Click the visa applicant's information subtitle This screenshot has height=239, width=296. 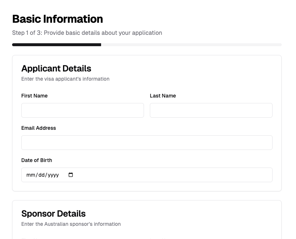pyautogui.click(x=65, y=79)
